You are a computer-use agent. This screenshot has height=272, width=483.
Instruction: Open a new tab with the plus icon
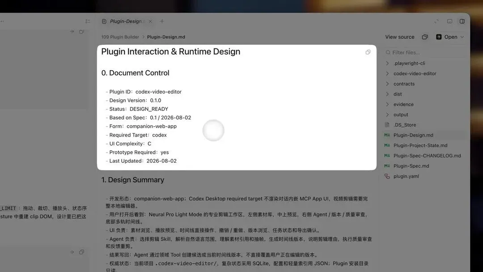coord(162,21)
